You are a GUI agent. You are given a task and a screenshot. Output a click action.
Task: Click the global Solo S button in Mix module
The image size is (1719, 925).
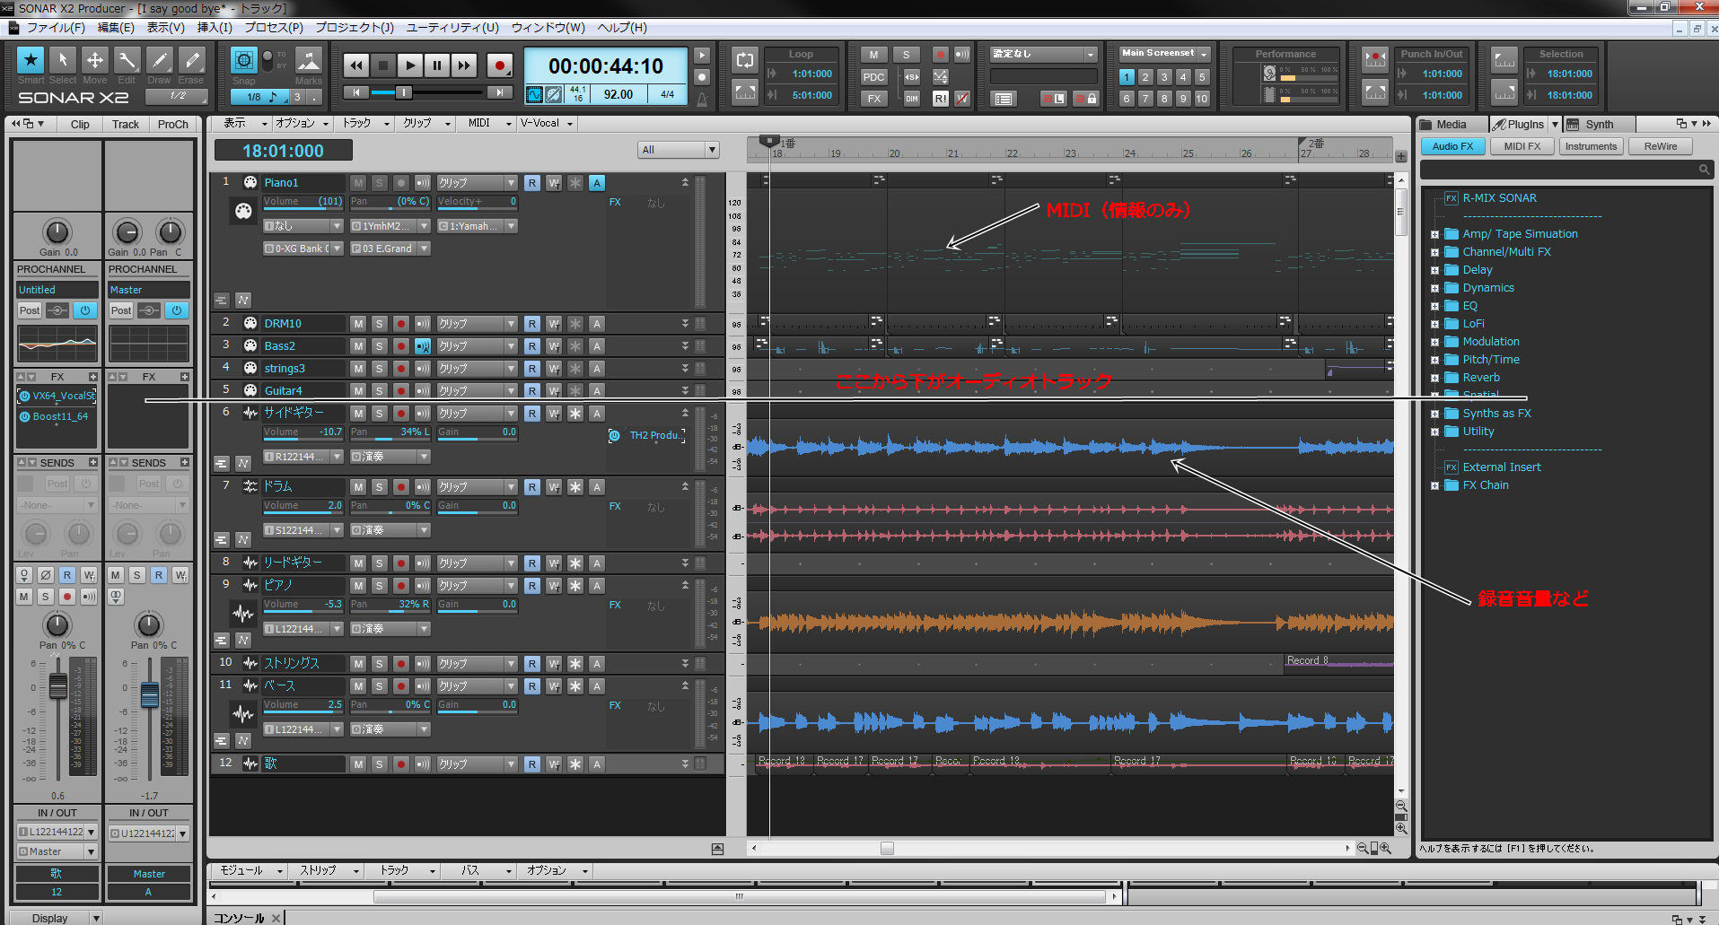(x=907, y=55)
